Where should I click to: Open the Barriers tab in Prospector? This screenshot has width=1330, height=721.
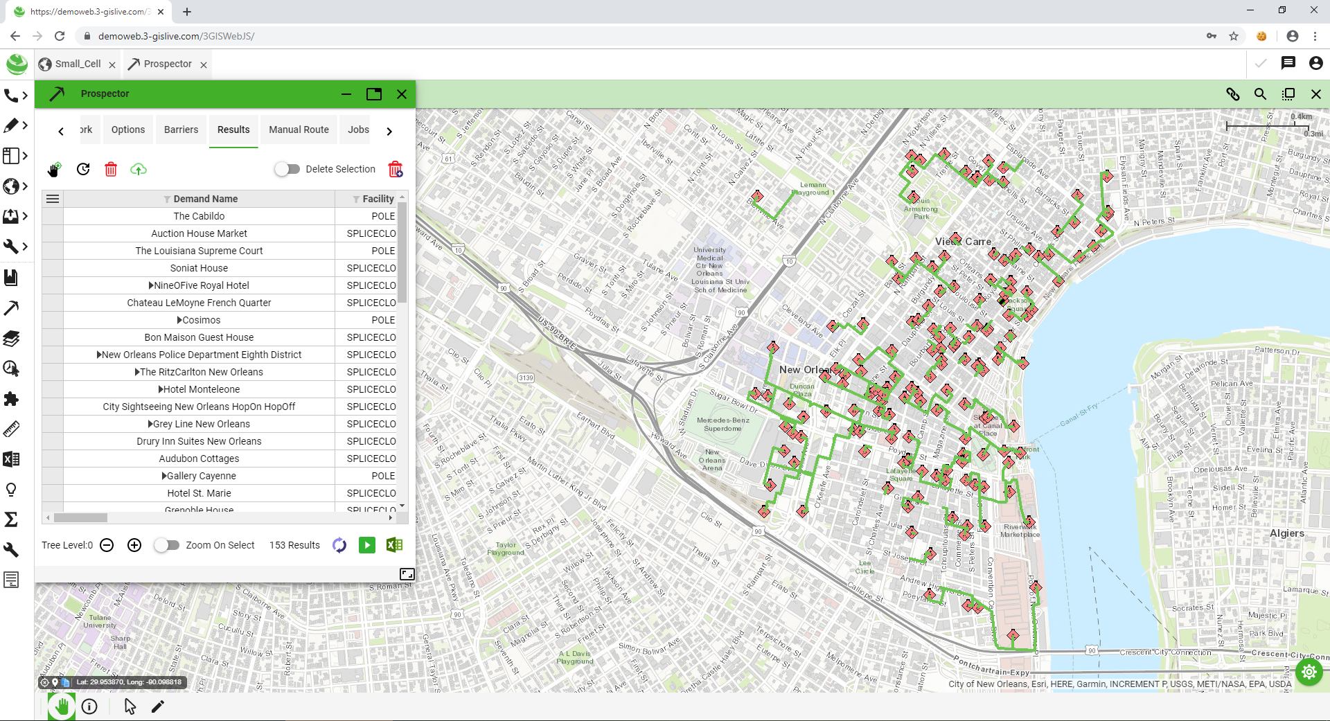coord(181,130)
